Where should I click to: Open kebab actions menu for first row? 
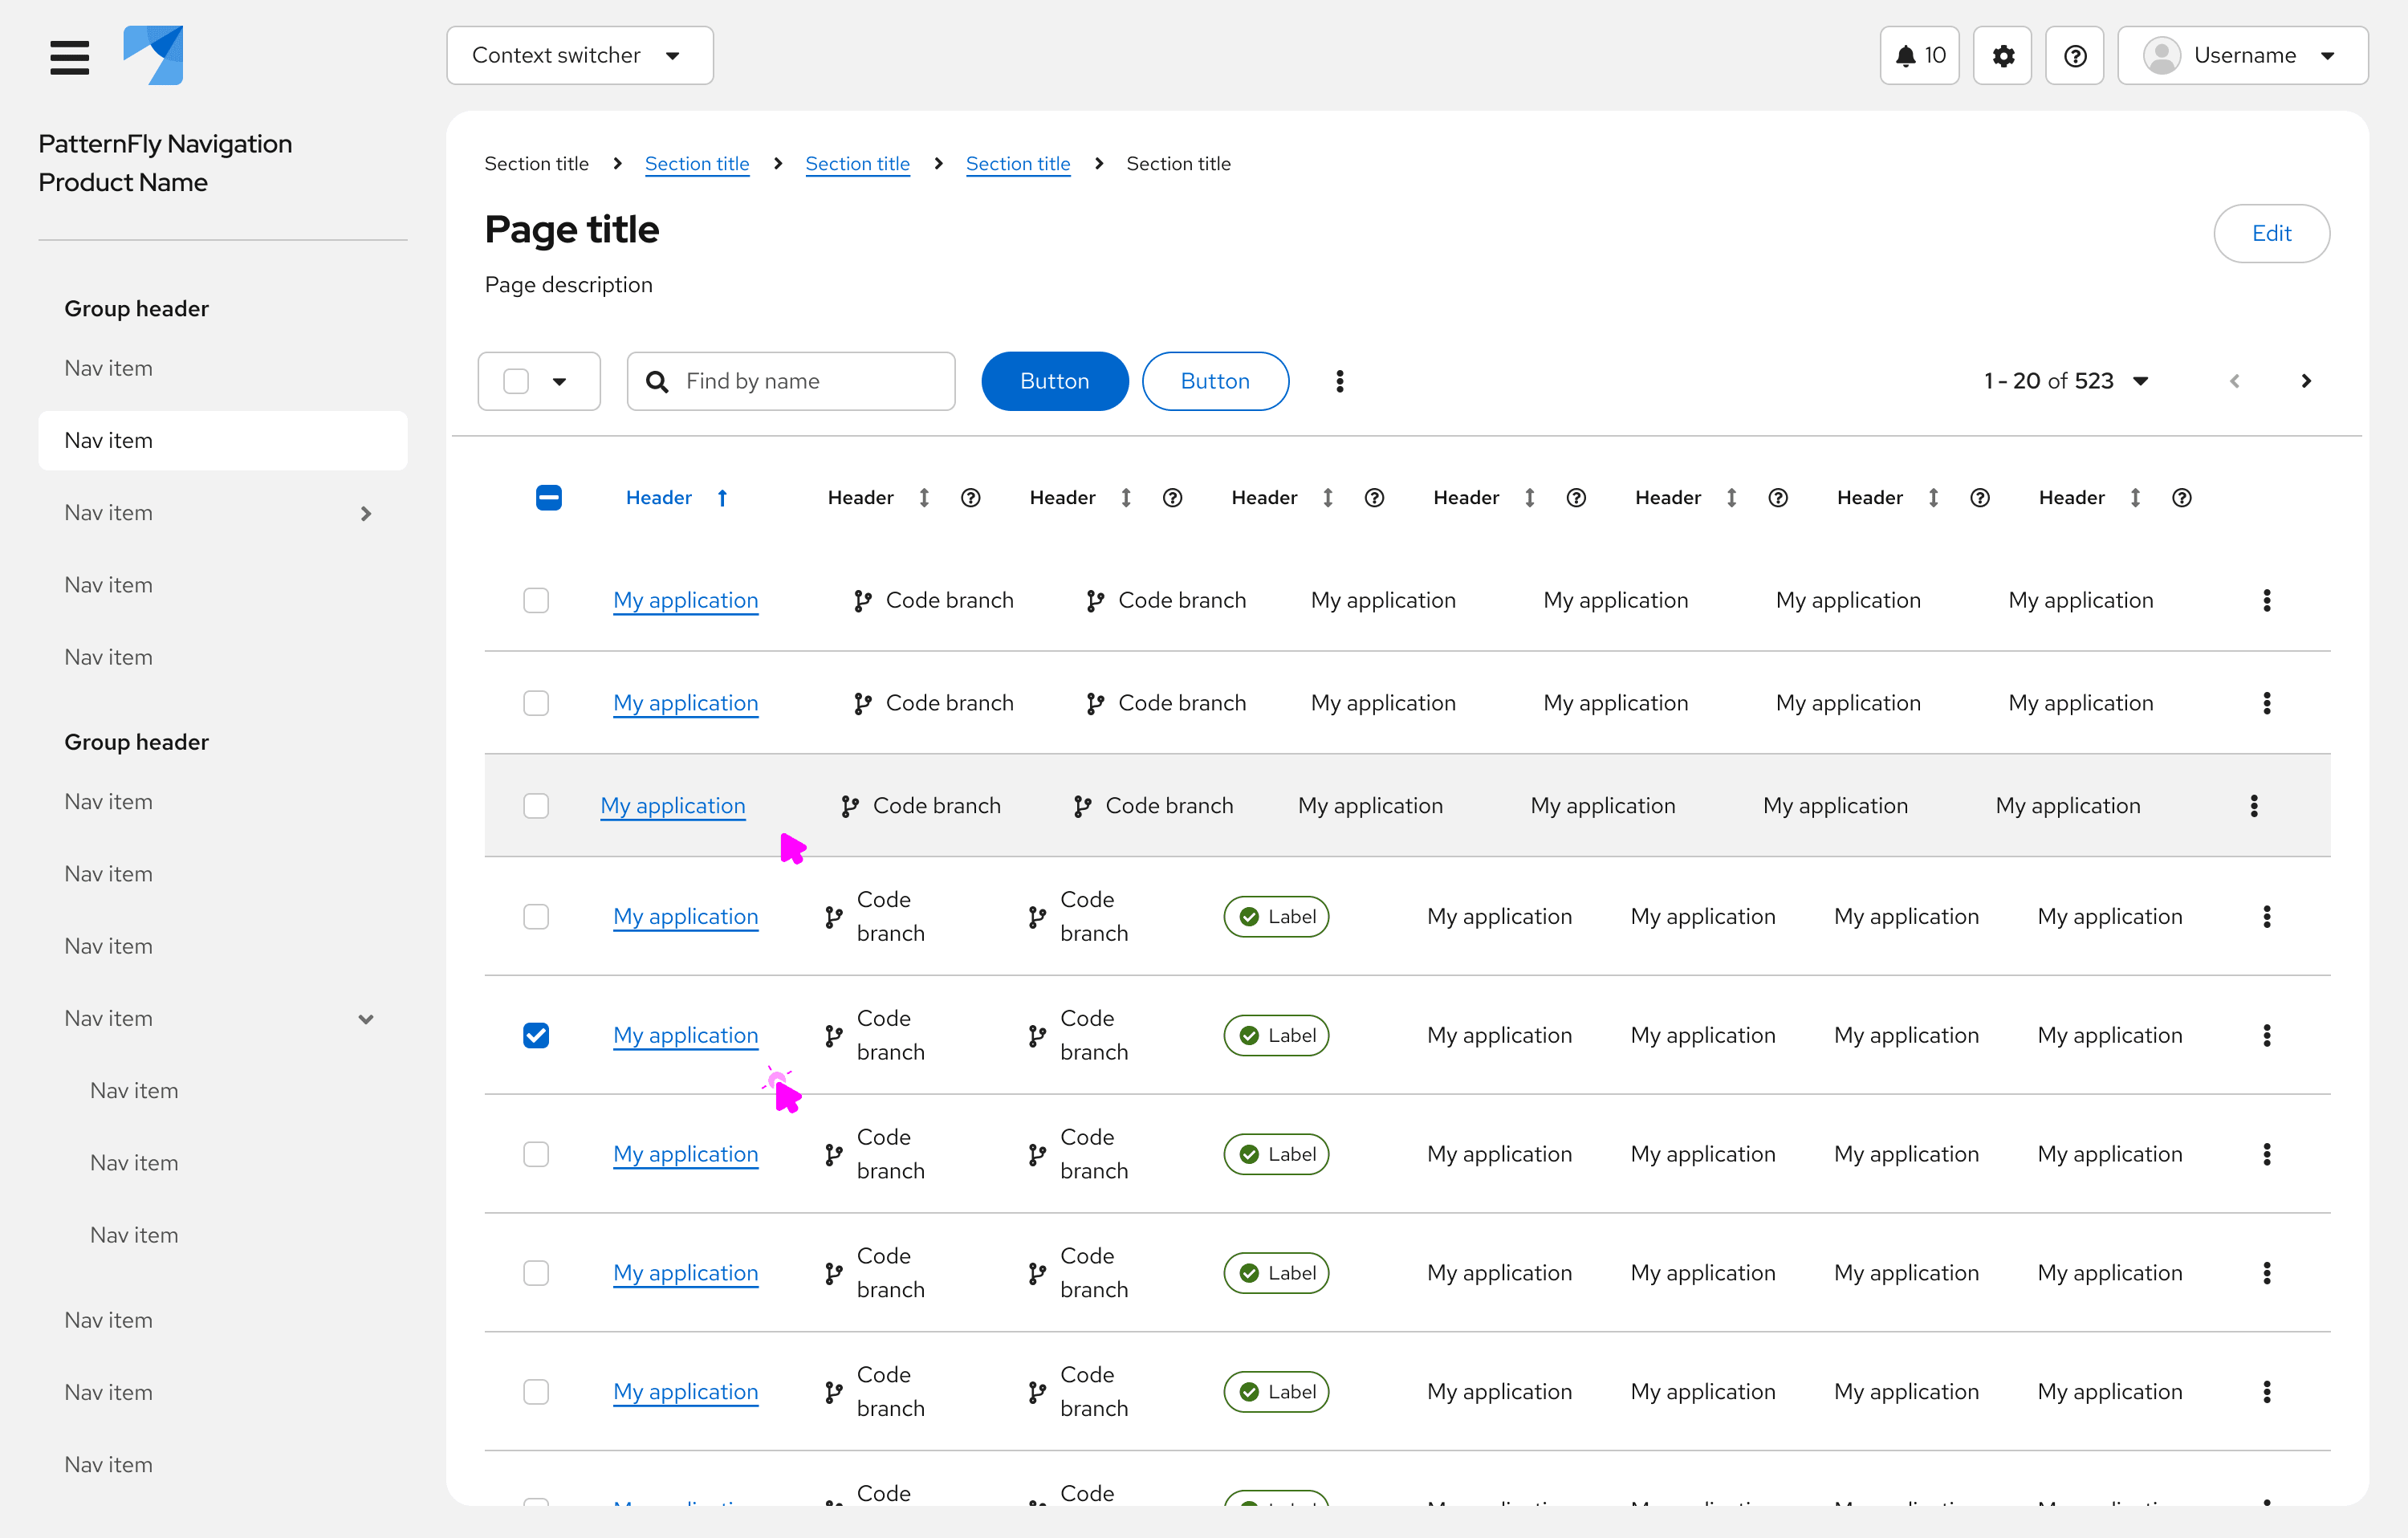tap(2266, 600)
